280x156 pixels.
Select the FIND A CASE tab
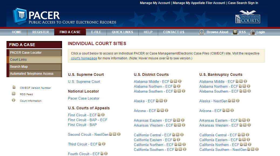pyautogui.click(x=70, y=32)
